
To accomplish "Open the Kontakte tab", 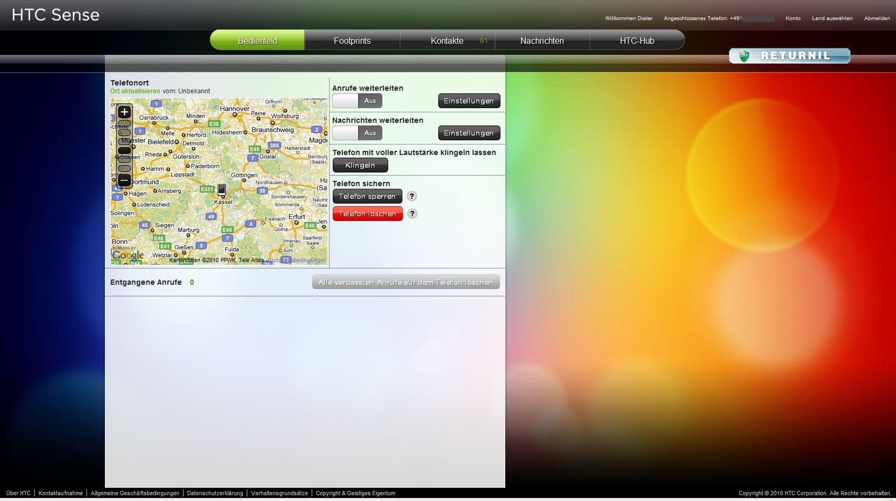I will tap(447, 41).
